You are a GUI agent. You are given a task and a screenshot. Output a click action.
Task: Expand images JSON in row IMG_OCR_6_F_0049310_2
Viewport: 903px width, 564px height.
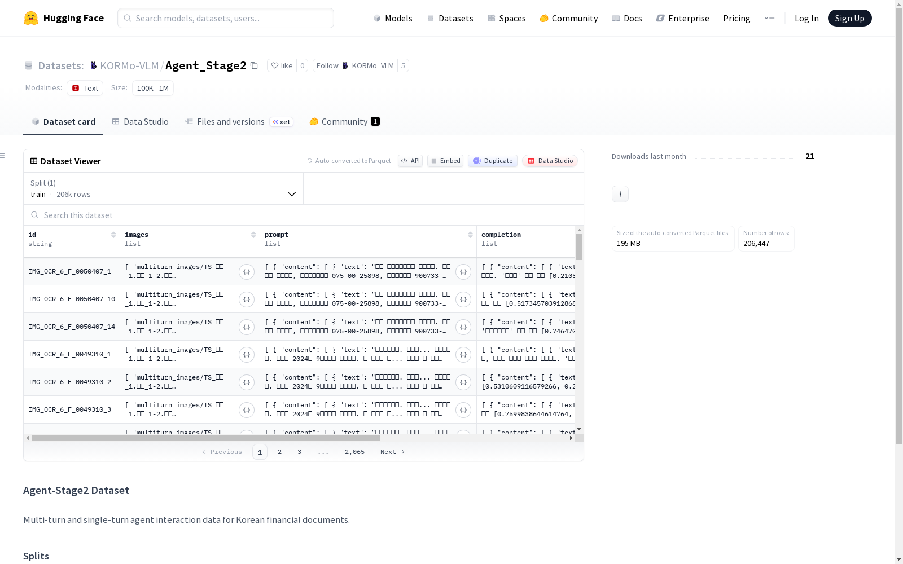247,382
